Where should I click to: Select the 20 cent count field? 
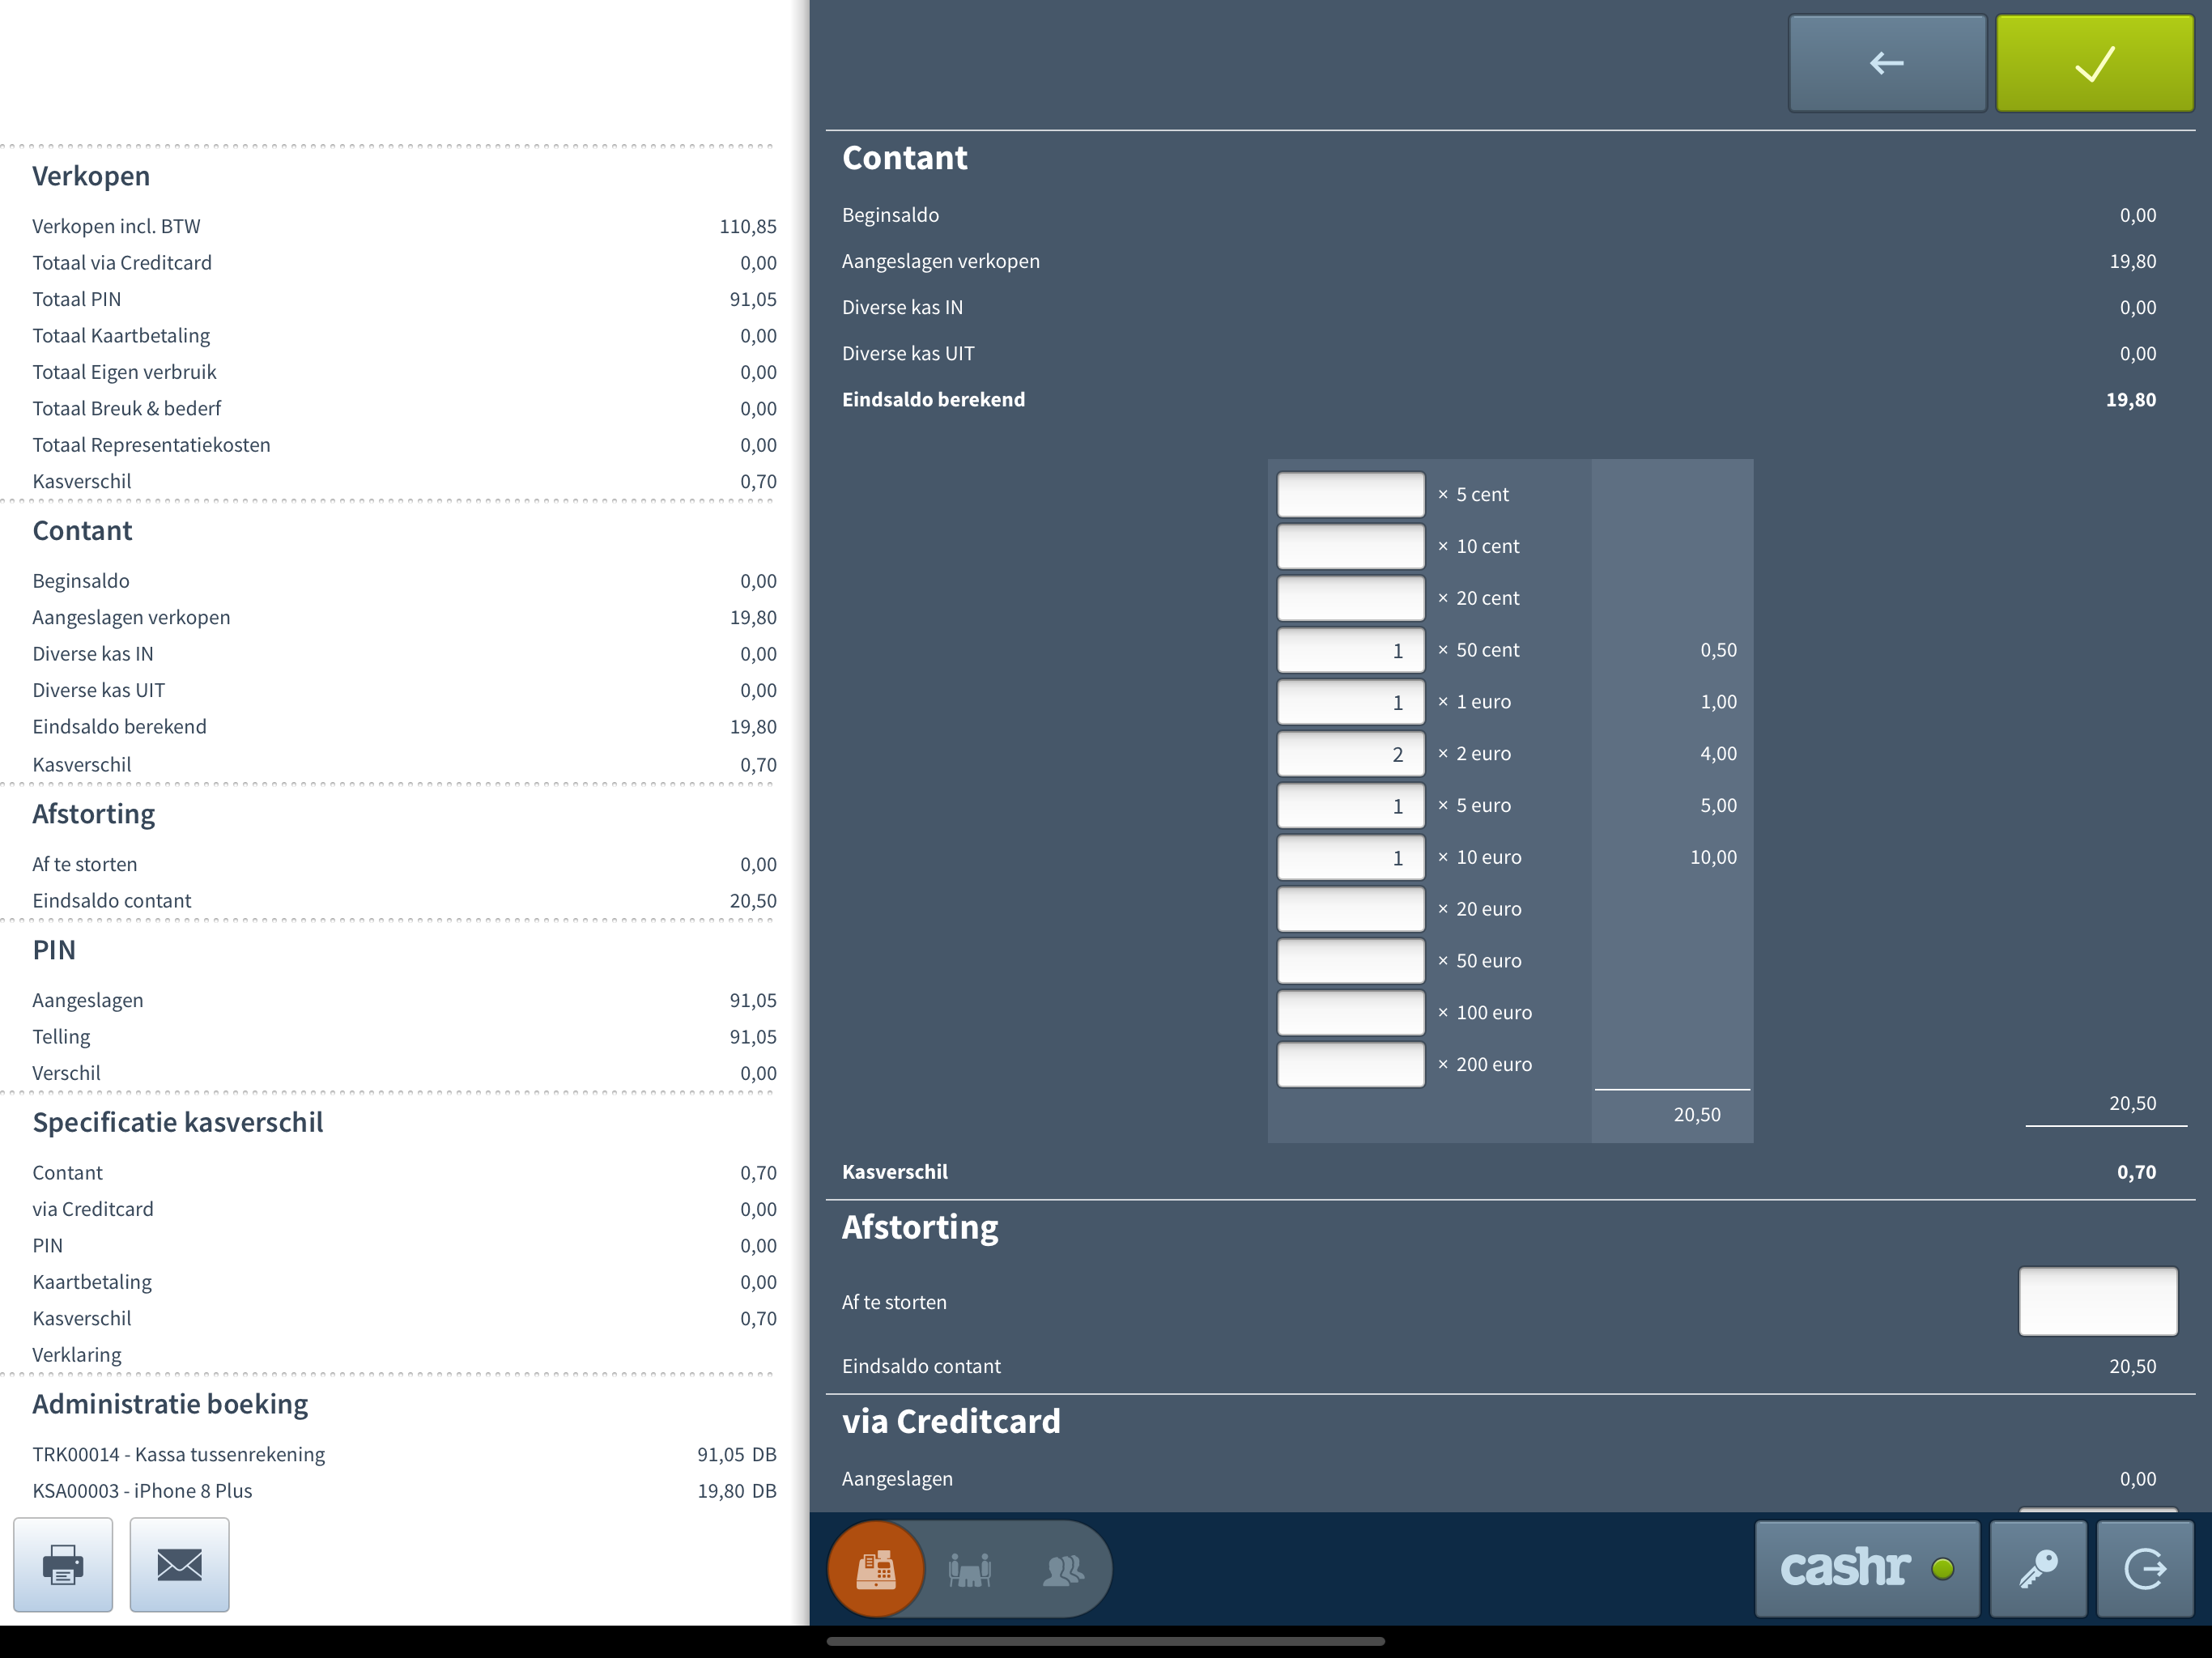pos(1350,598)
